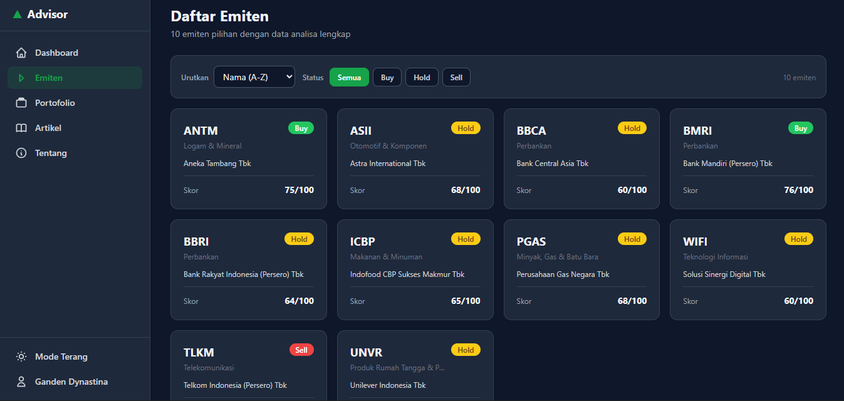Viewport: 844px width, 401px height.
Task: Open the Emiten menu item
Action: pyautogui.click(x=75, y=78)
